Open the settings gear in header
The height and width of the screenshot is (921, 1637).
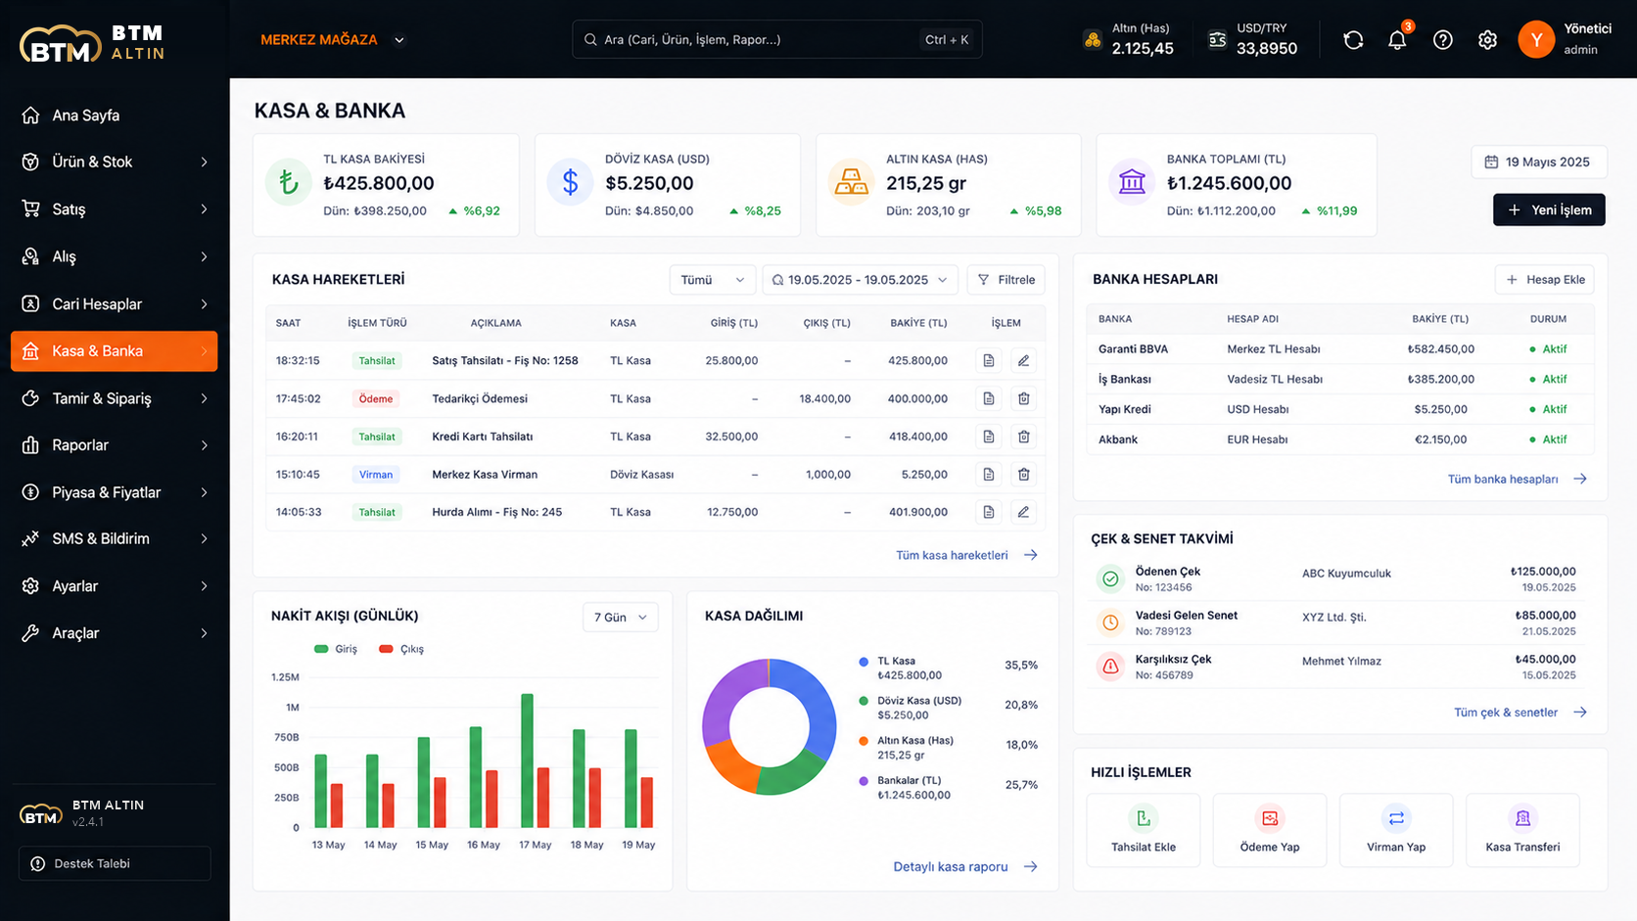point(1487,40)
